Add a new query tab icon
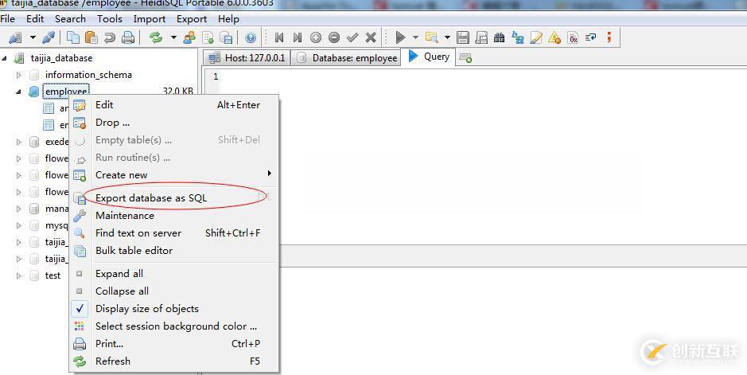747x375 pixels. [x=465, y=58]
